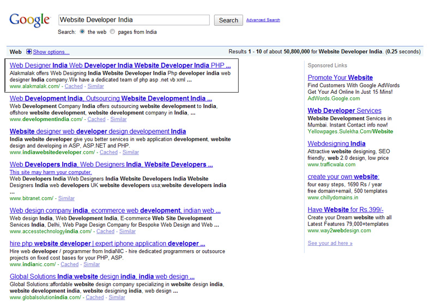
Task: Open Cached link for globalsolutionindia.com
Action: coord(95,297)
